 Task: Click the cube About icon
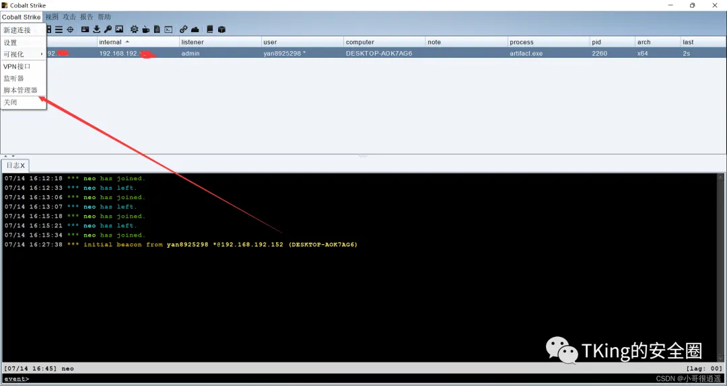[x=221, y=30]
